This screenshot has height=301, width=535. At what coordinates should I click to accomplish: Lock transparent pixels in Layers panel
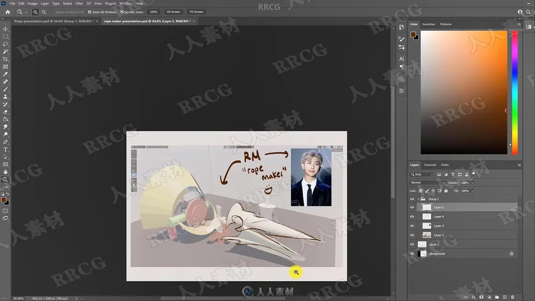420,191
